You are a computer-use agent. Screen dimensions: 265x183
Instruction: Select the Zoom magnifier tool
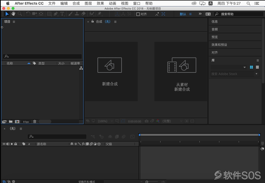coord(20,14)
